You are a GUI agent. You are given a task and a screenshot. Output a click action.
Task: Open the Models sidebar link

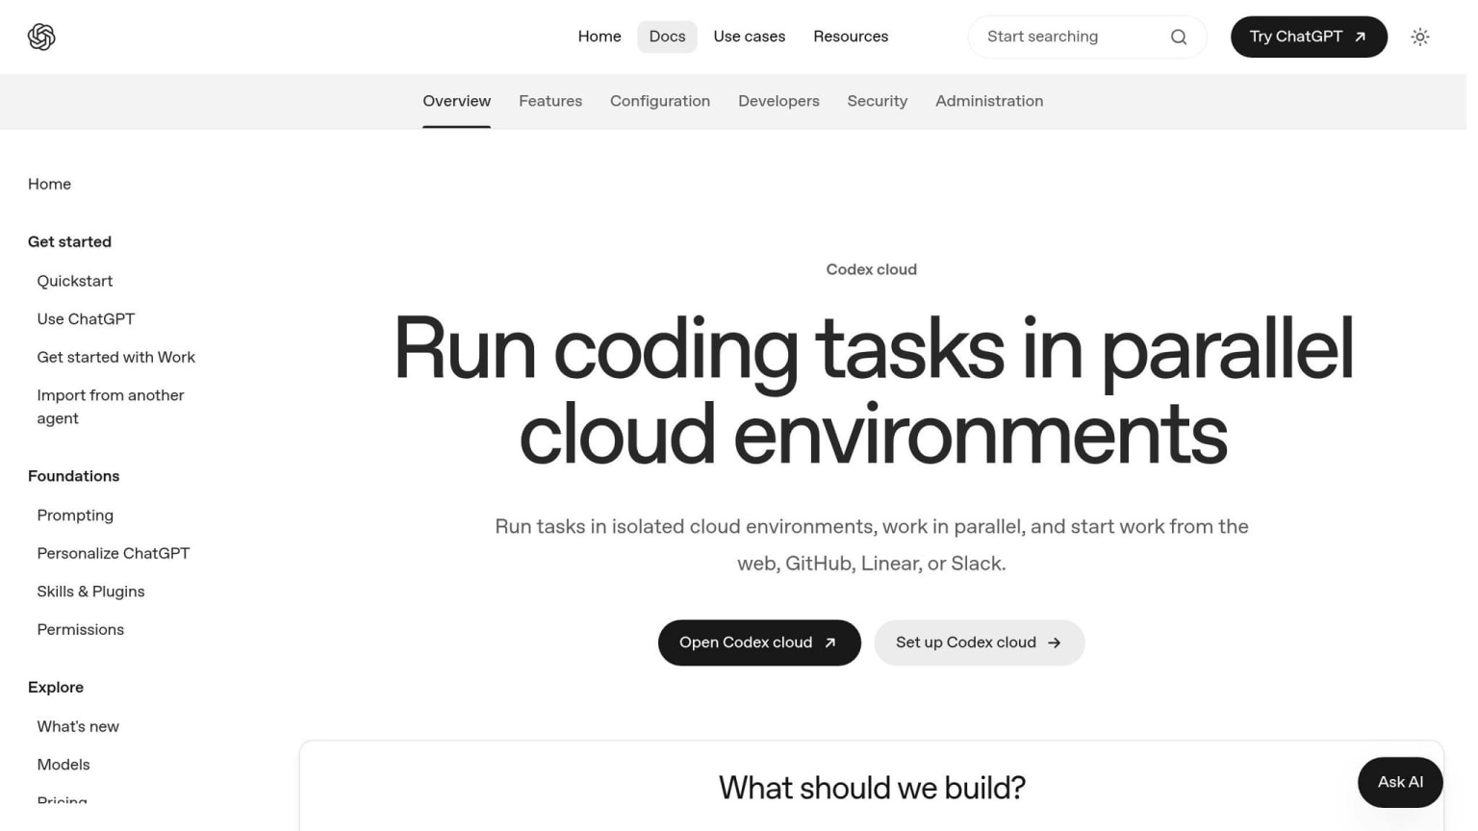click(64, 765)
